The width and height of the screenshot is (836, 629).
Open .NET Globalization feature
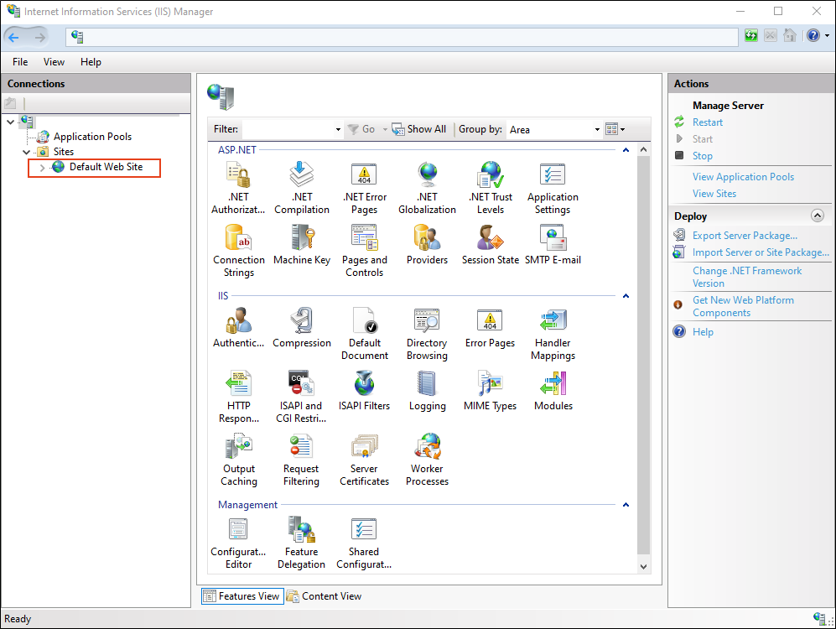coord(427,188)
